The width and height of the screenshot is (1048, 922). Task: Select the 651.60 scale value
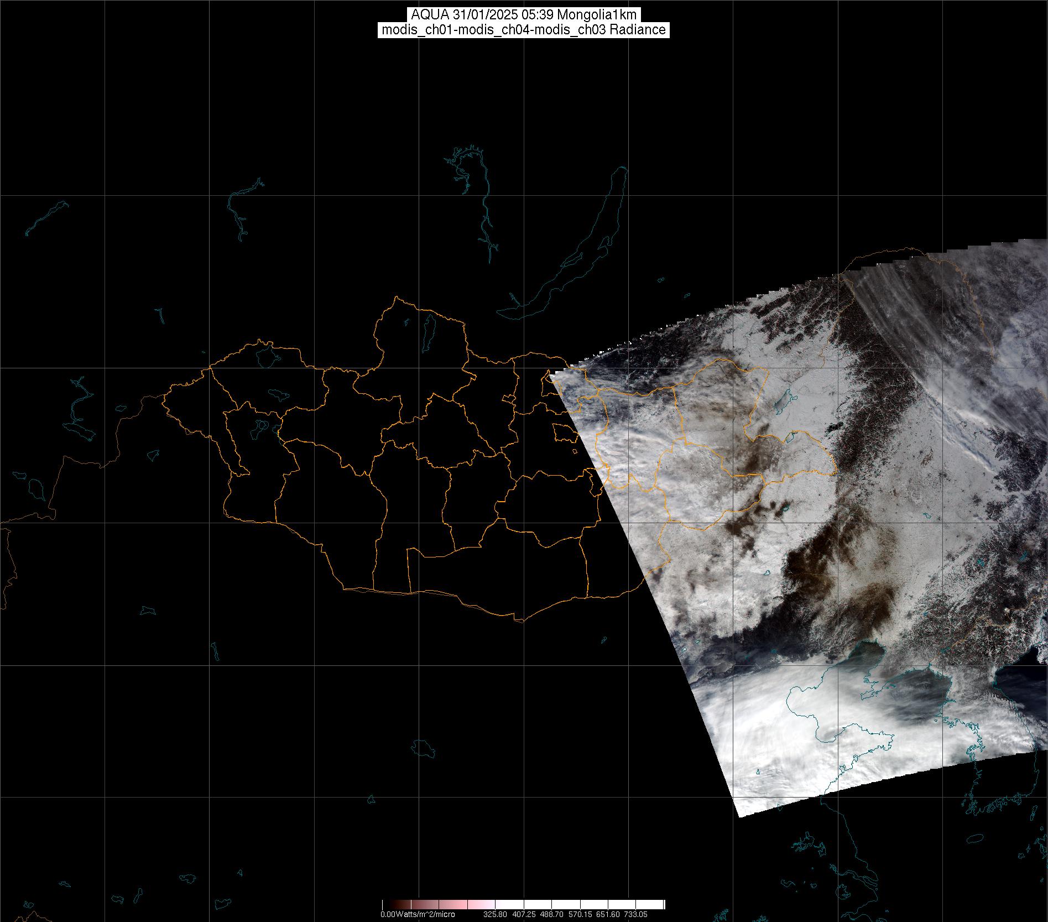pyautogui.click(x=608, y=914)
